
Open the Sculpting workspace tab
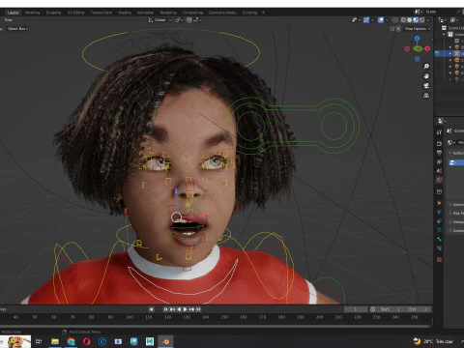pos(53,13)
